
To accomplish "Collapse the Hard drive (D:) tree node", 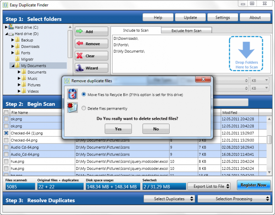I will pos(6,34).
